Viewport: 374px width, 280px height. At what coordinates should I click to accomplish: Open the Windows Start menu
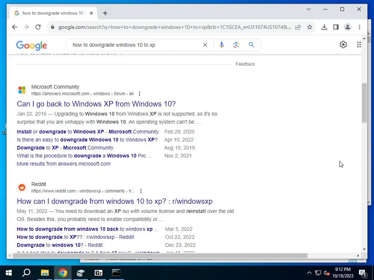click(x=9, y=273)
